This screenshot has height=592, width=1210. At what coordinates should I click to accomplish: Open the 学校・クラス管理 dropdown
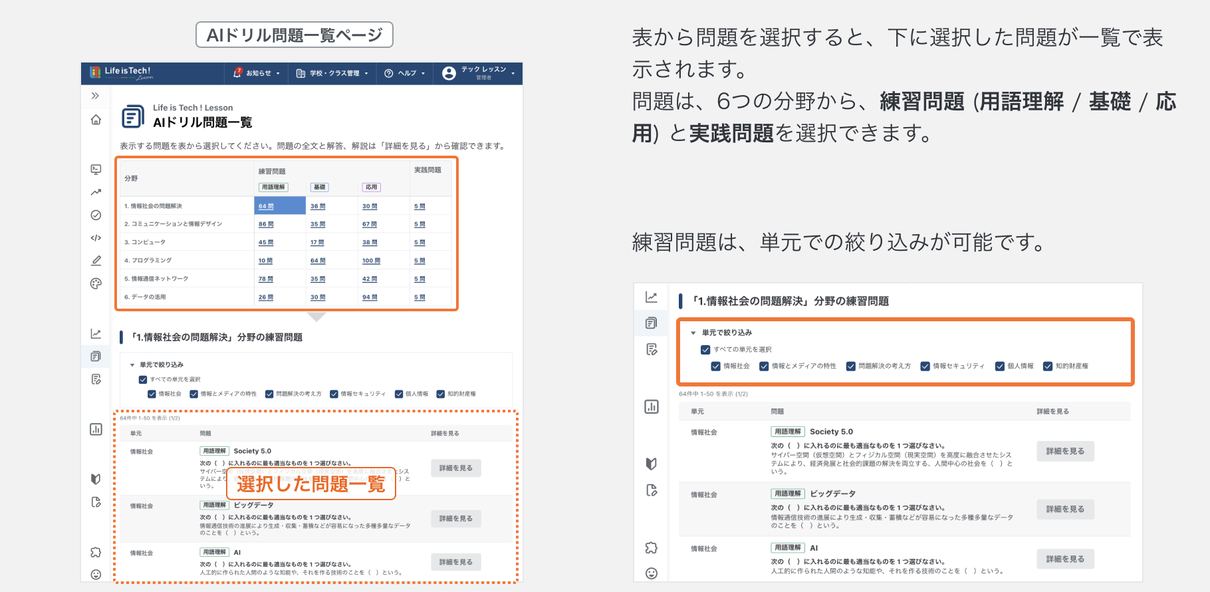[x=332, y=73]
